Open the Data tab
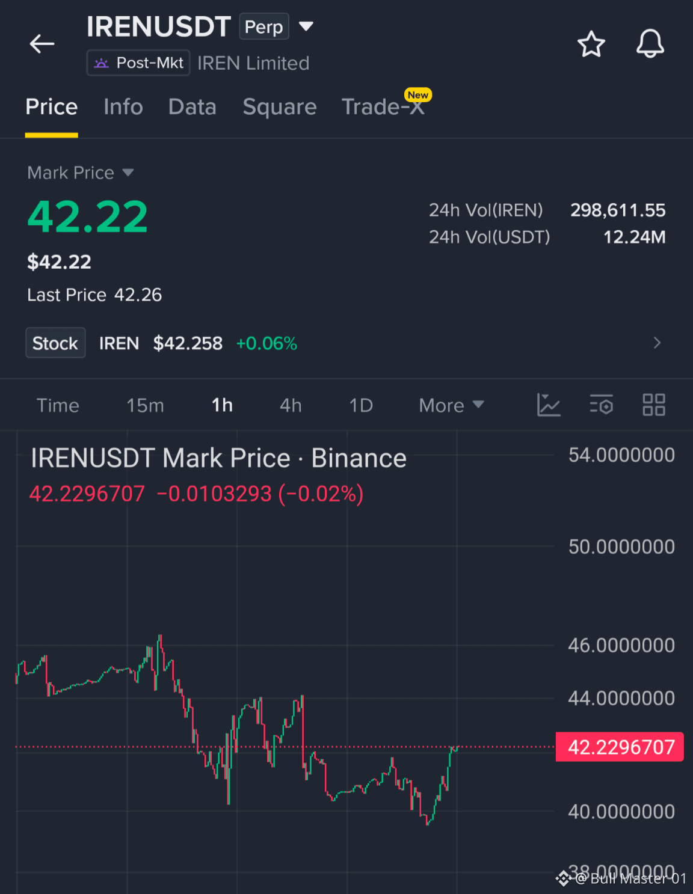Screen dimensions: 693x894 (192, 107)
